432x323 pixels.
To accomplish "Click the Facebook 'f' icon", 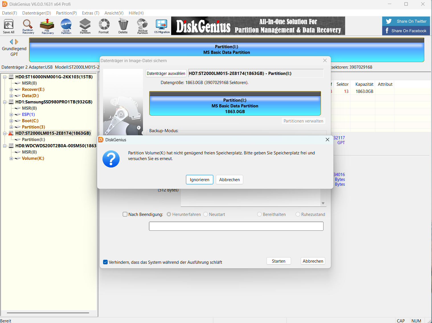I will (387, 30).
